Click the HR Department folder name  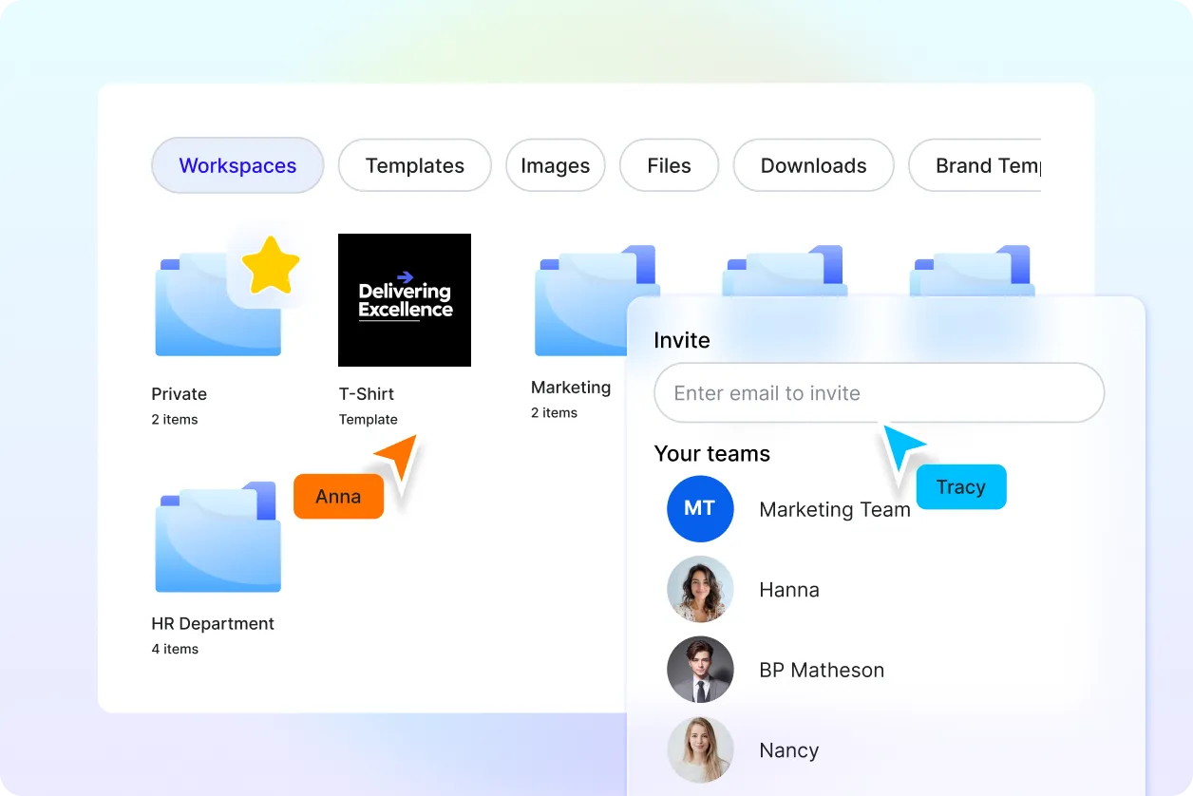pos(213,623)
